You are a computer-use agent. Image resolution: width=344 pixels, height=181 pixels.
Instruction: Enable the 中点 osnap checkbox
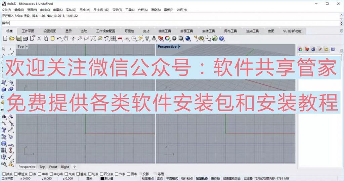40,174
